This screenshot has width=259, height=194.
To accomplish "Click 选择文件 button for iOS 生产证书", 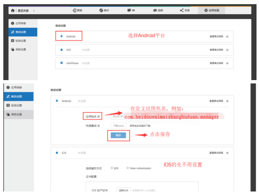I will coord(123,190).
